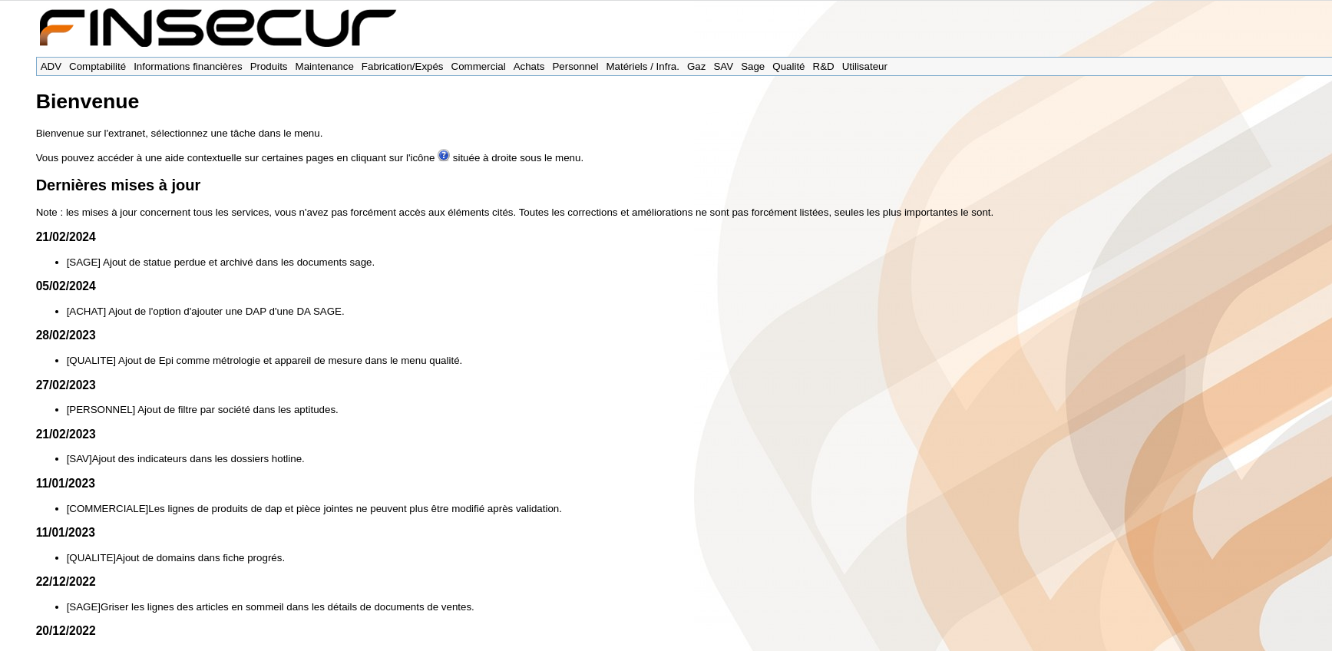Click the [PERSONNEL] filtre par société entry
1332x651 pixels.
pos(203,410)
